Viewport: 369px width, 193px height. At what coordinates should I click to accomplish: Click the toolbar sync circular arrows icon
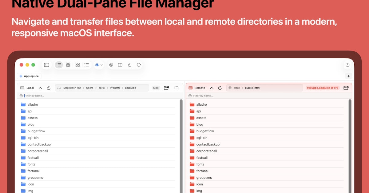(x=139, y=65)
